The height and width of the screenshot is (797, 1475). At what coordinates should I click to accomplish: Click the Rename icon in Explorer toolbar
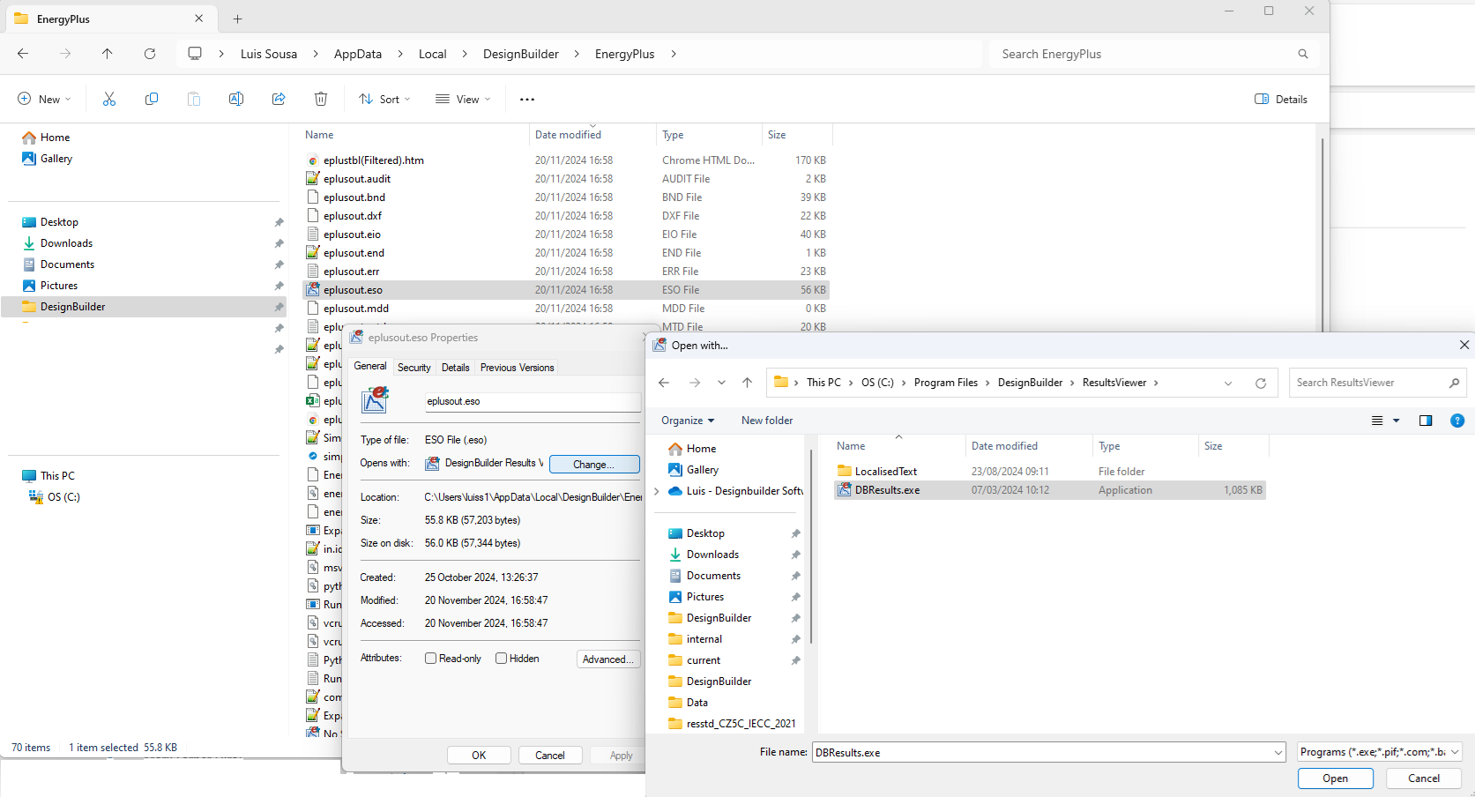tap(236, 100)
